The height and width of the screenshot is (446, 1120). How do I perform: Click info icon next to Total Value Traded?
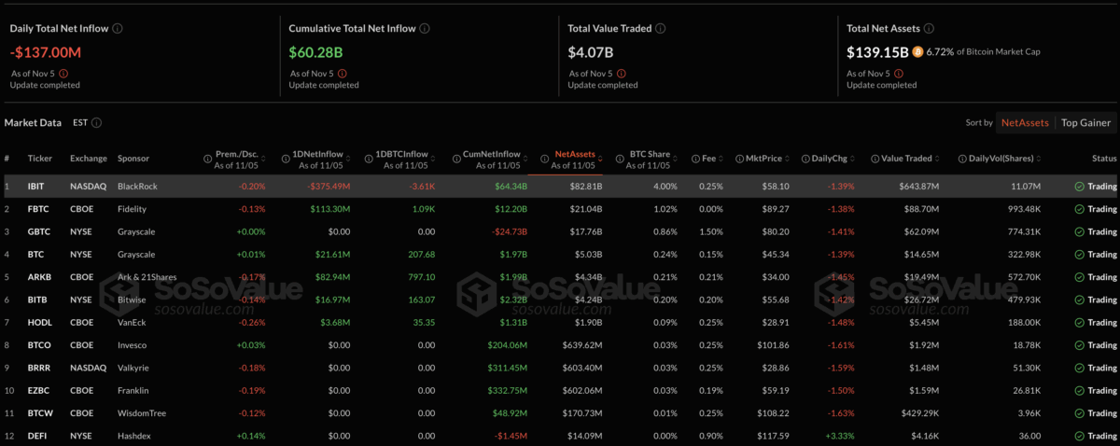click(x=663, y=28)
